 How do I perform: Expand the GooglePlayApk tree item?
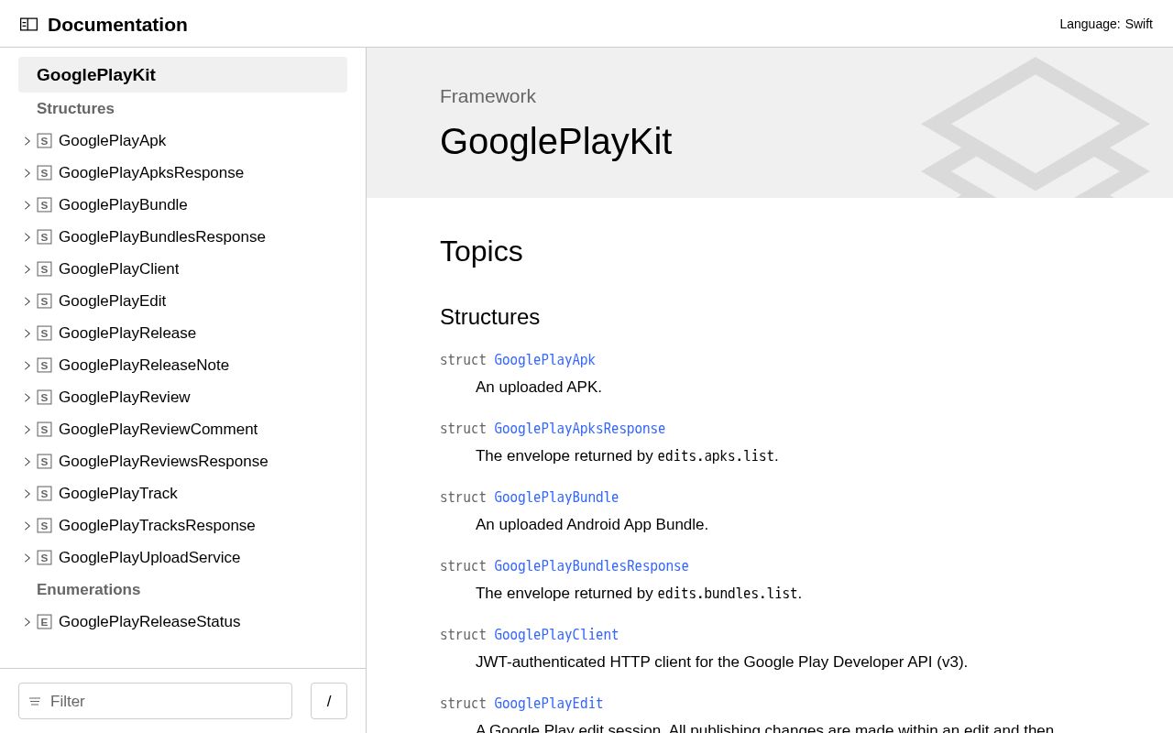[27, 141]
